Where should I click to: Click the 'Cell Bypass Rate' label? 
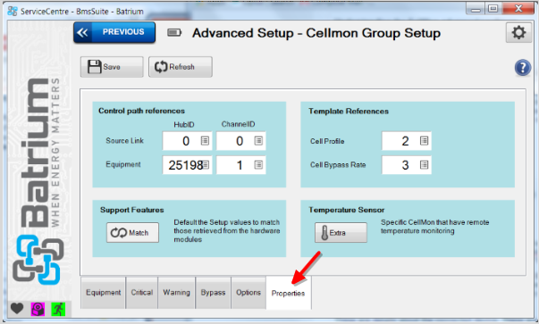click(338, 165)
